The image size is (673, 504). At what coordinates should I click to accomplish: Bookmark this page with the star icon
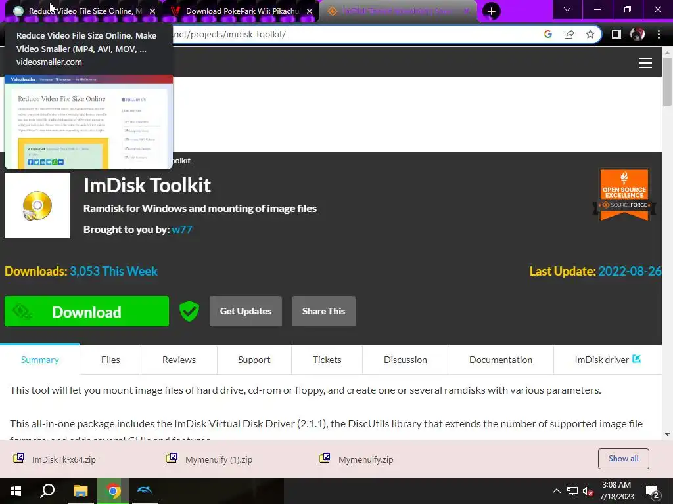pyautogui.click(x=590, y=34)
